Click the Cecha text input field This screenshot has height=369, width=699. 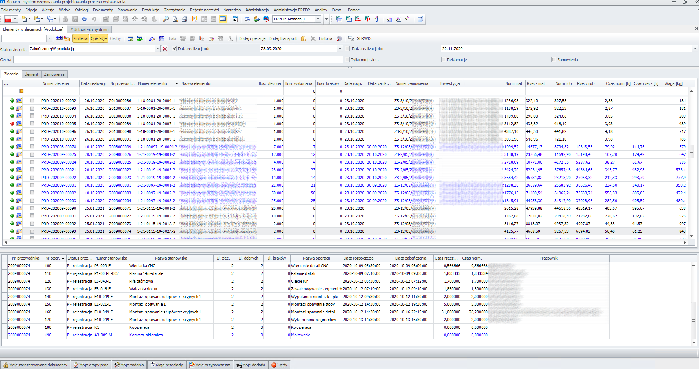(179, 60)
